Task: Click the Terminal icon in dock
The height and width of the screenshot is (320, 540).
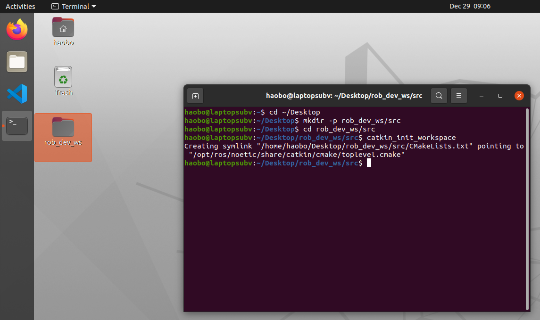Action: pyautogui.click(x=17, y=126)
